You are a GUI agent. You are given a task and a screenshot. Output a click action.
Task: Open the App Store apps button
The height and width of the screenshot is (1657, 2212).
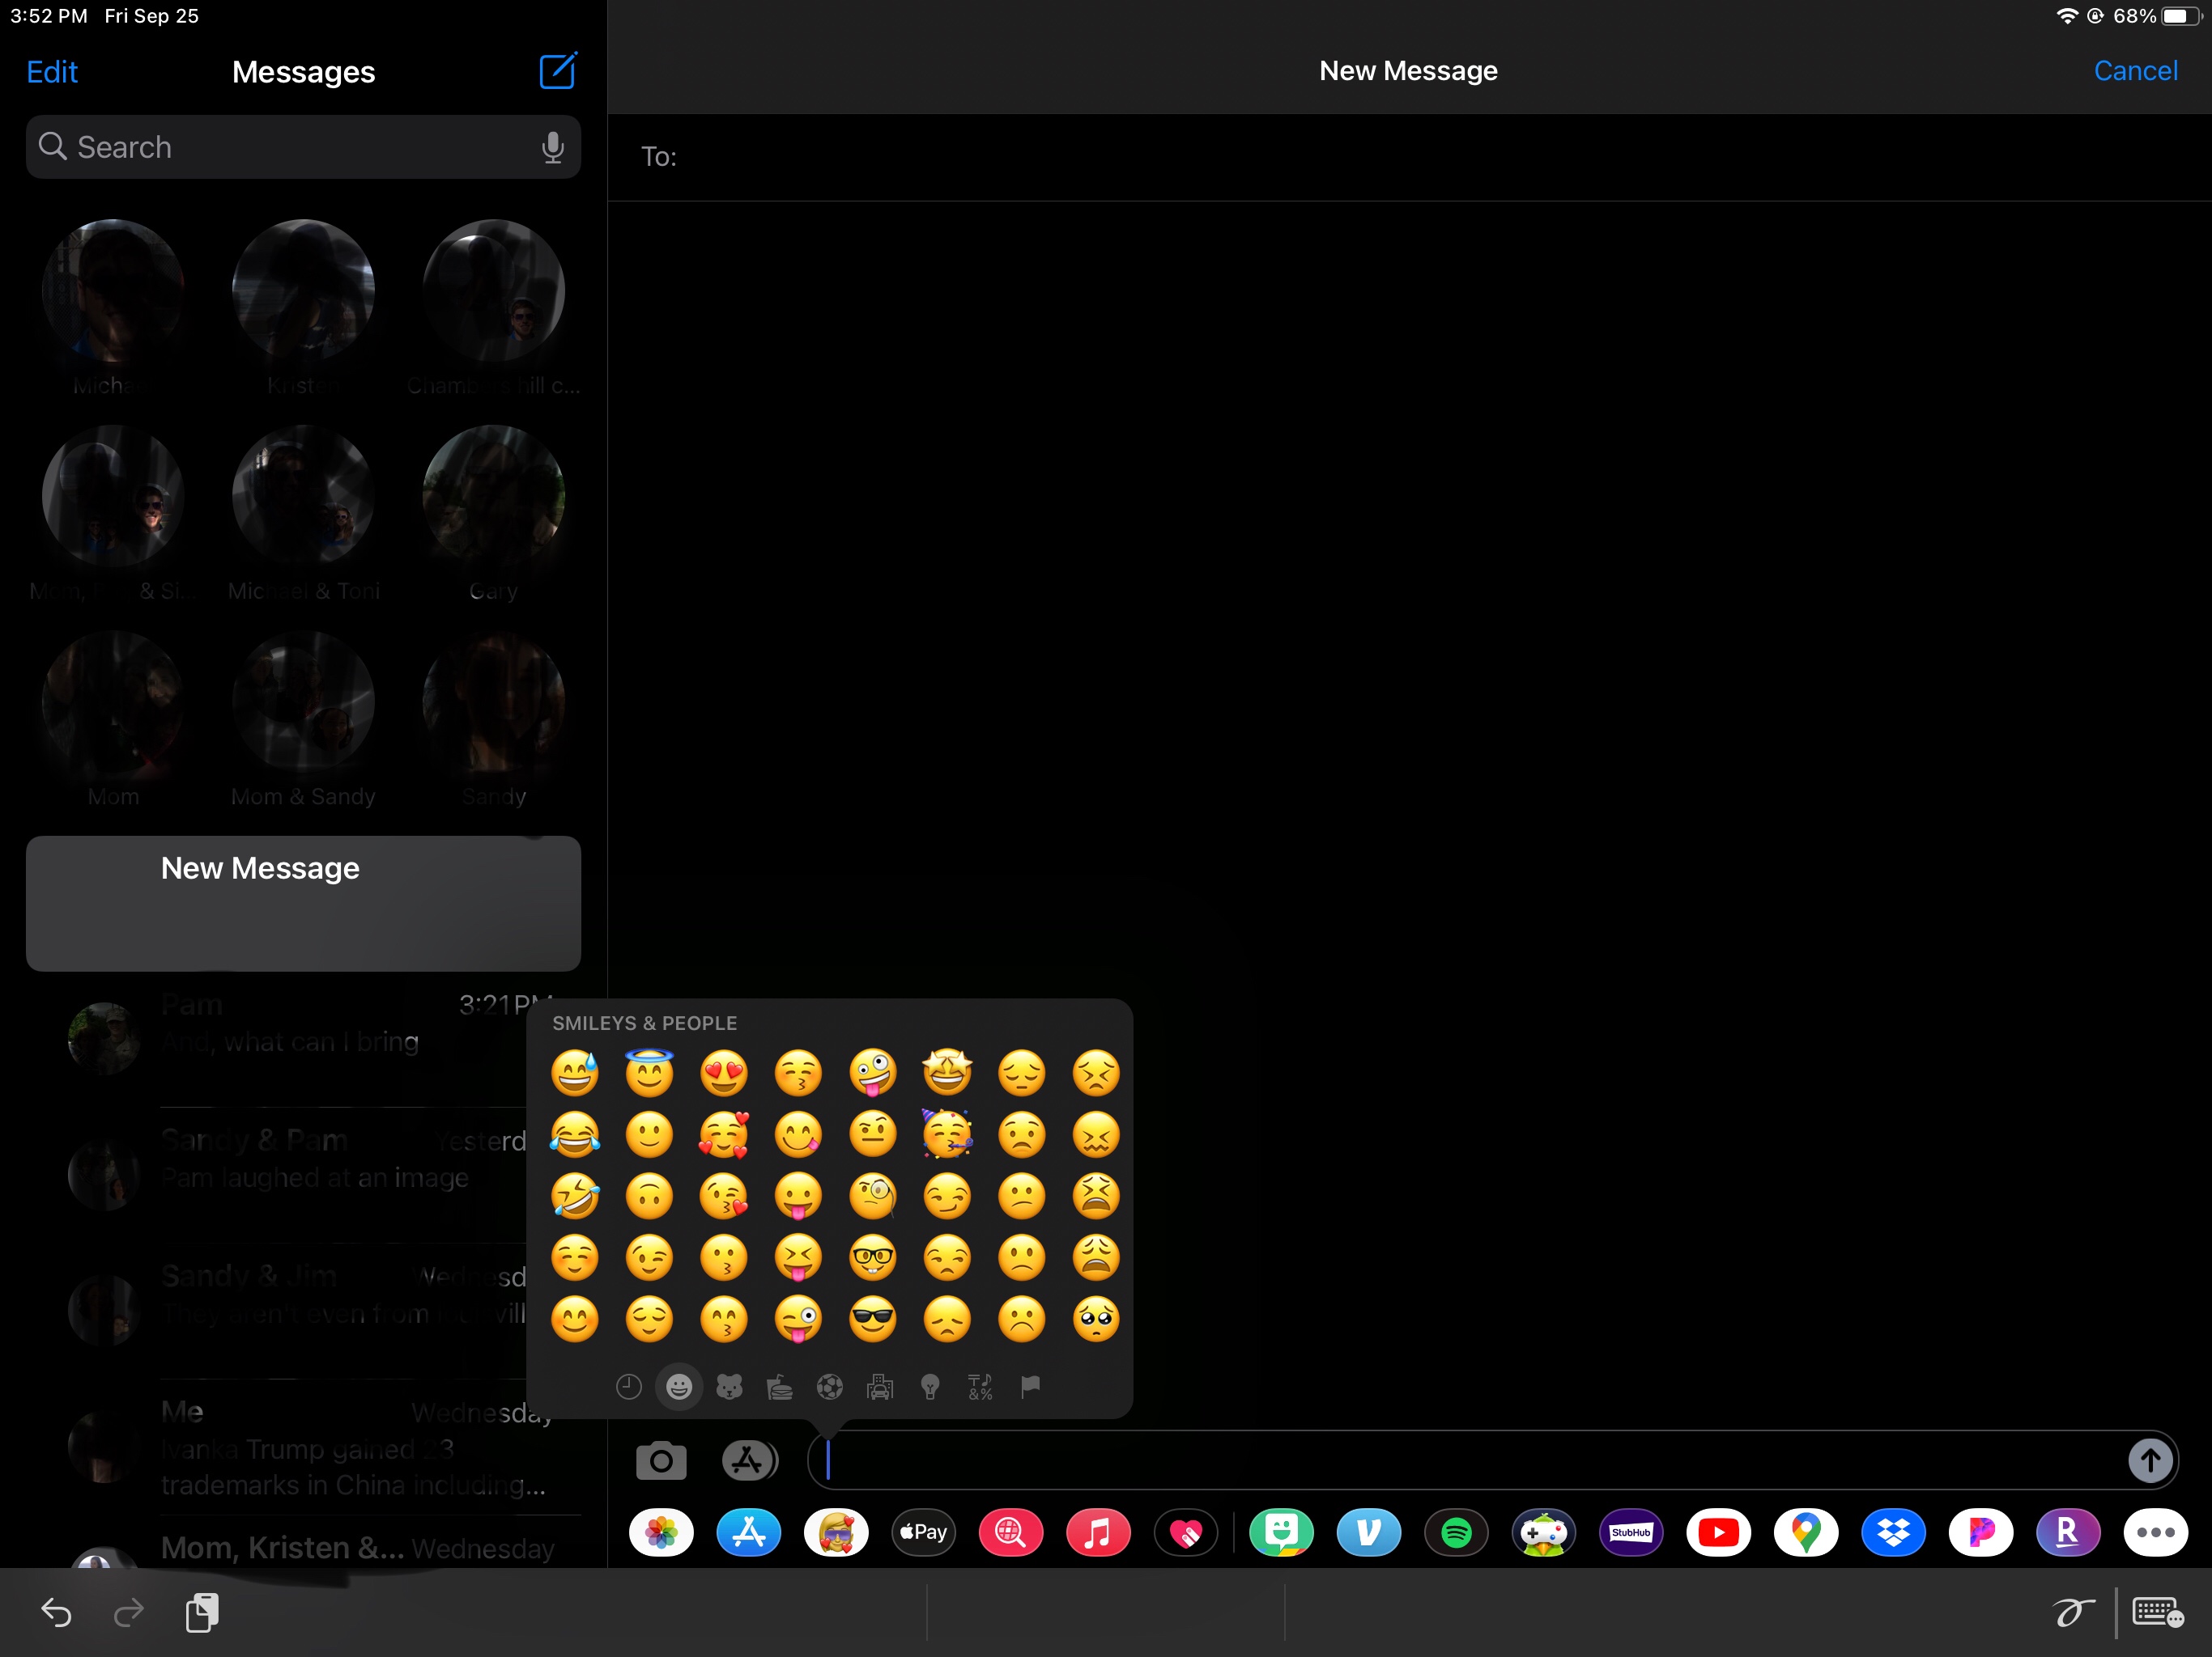[749, 1460]
